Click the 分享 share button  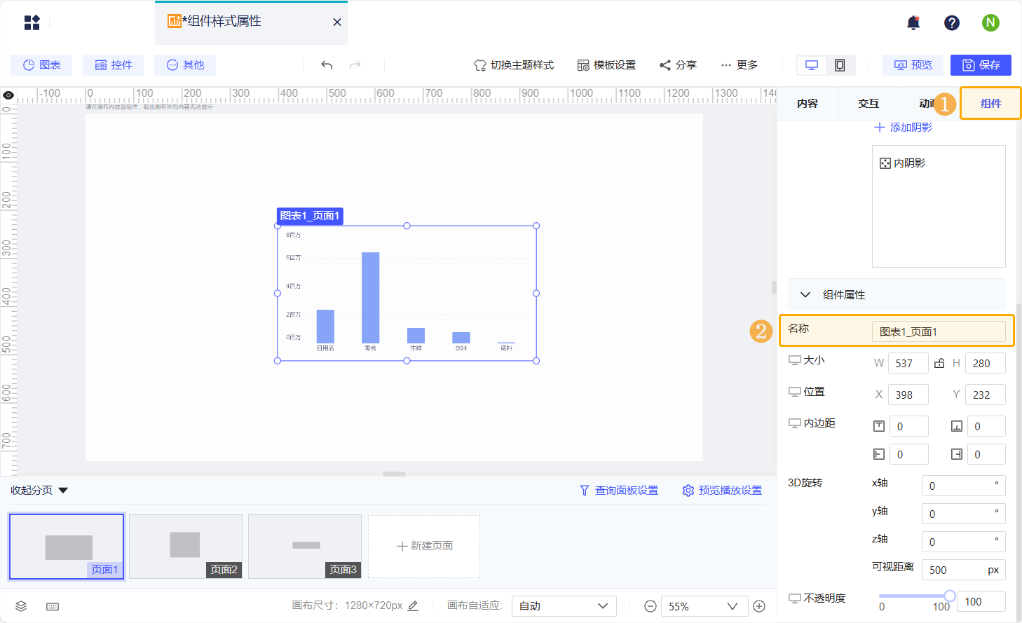coord(678,65)
